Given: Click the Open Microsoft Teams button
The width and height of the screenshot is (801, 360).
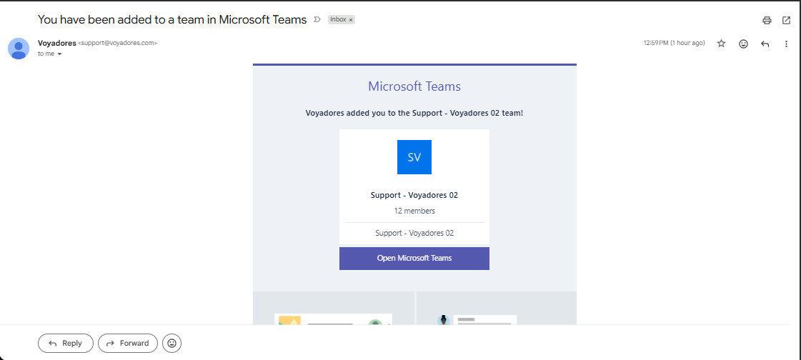Looking at the screenshot, I should click(414, 259).
